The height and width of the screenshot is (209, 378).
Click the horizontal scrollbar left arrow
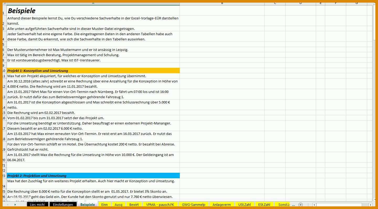[314, 205]
